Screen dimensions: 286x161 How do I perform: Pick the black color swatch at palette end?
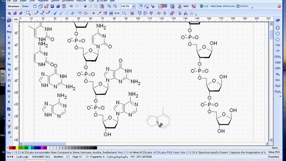point(95,148)
